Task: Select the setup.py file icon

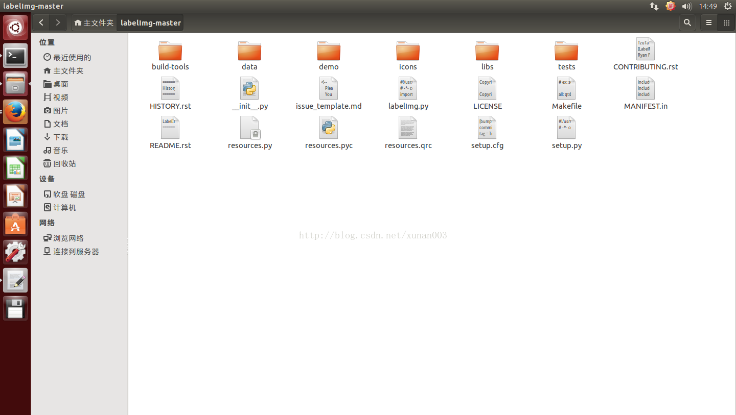Action: pyautogui.click(x=566, y=128)
